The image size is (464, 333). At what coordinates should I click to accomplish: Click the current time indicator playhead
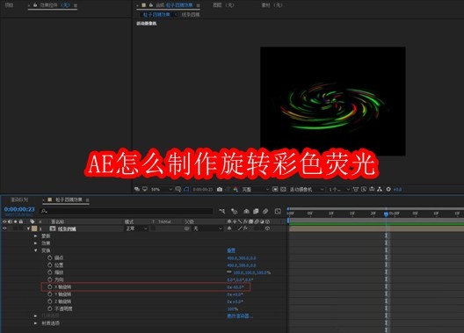pyautogui.click(x=386, y=214)
